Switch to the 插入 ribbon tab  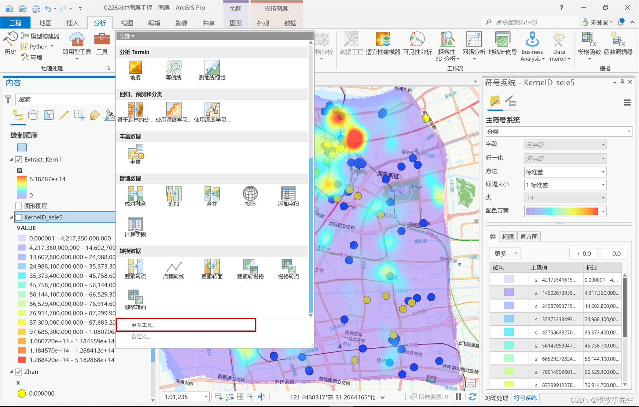72,23
